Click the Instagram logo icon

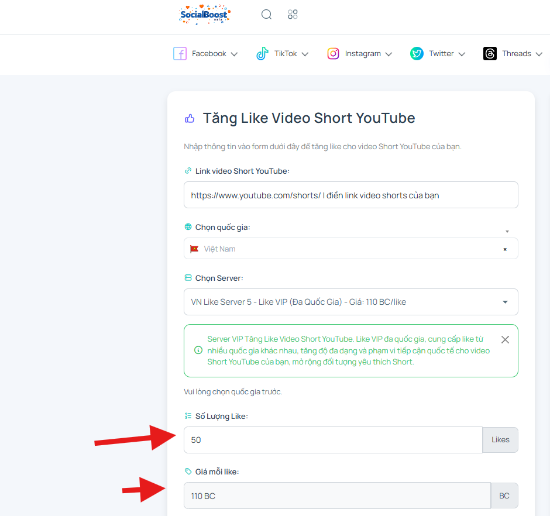[x=333, y=54]
